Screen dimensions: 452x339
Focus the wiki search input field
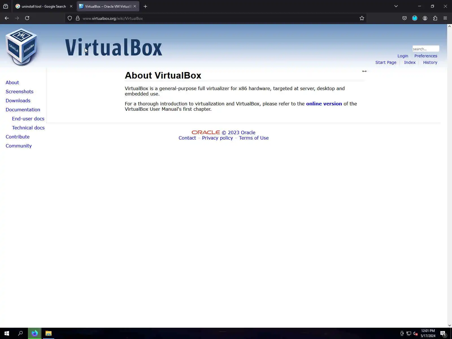426,49
